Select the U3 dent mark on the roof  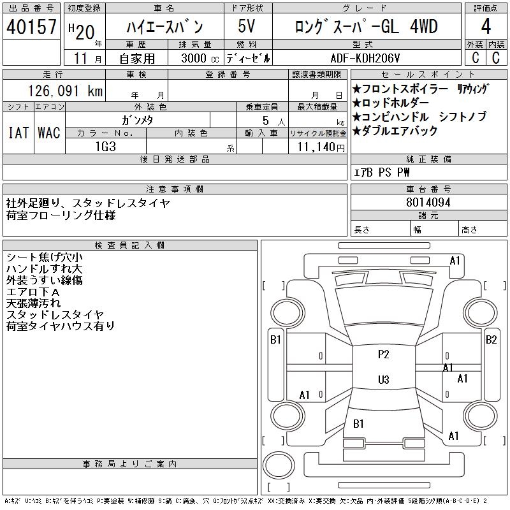(x=384, y=379)
